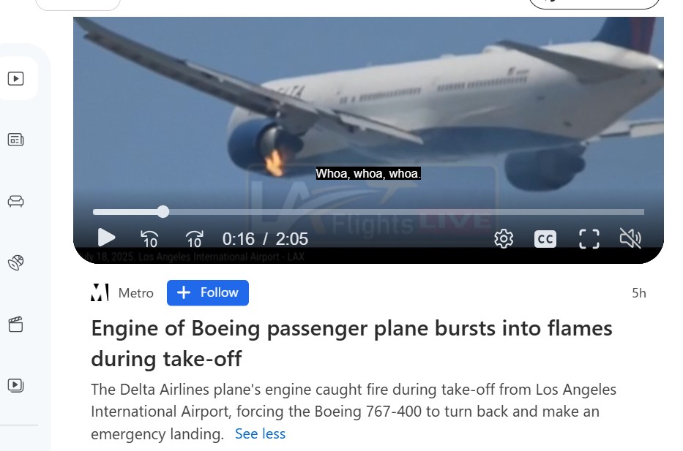Follow the Metro publisher

tap(208, 292)
